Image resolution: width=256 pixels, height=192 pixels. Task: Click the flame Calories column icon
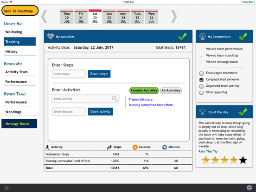(x=135, y=147)
